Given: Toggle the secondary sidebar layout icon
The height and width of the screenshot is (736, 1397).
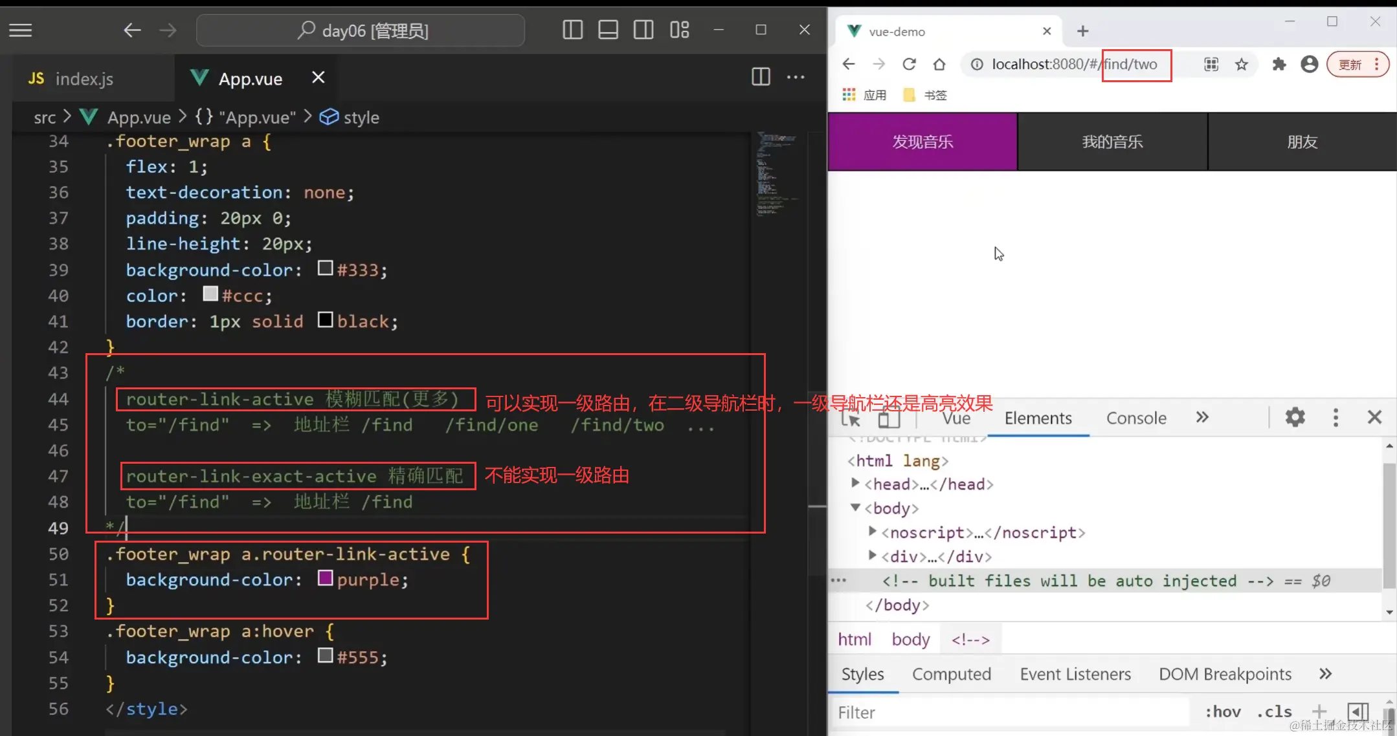Looking at the screenshot, I should coord(643,30).
